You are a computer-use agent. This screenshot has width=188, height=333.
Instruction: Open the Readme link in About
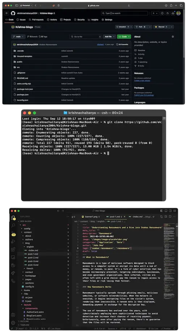pyautogui.click(x=140, y=50)
